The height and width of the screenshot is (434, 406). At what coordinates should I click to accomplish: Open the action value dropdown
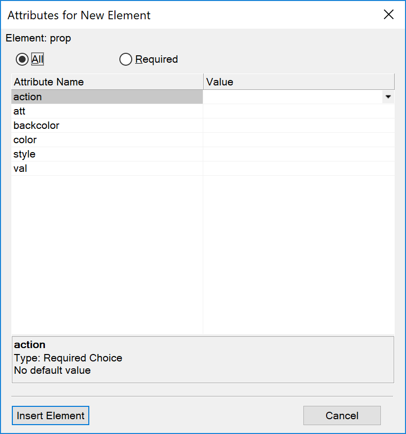(x=388, y=97)
